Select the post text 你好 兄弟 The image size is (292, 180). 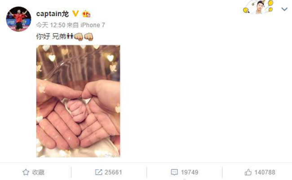click(51, 36)
